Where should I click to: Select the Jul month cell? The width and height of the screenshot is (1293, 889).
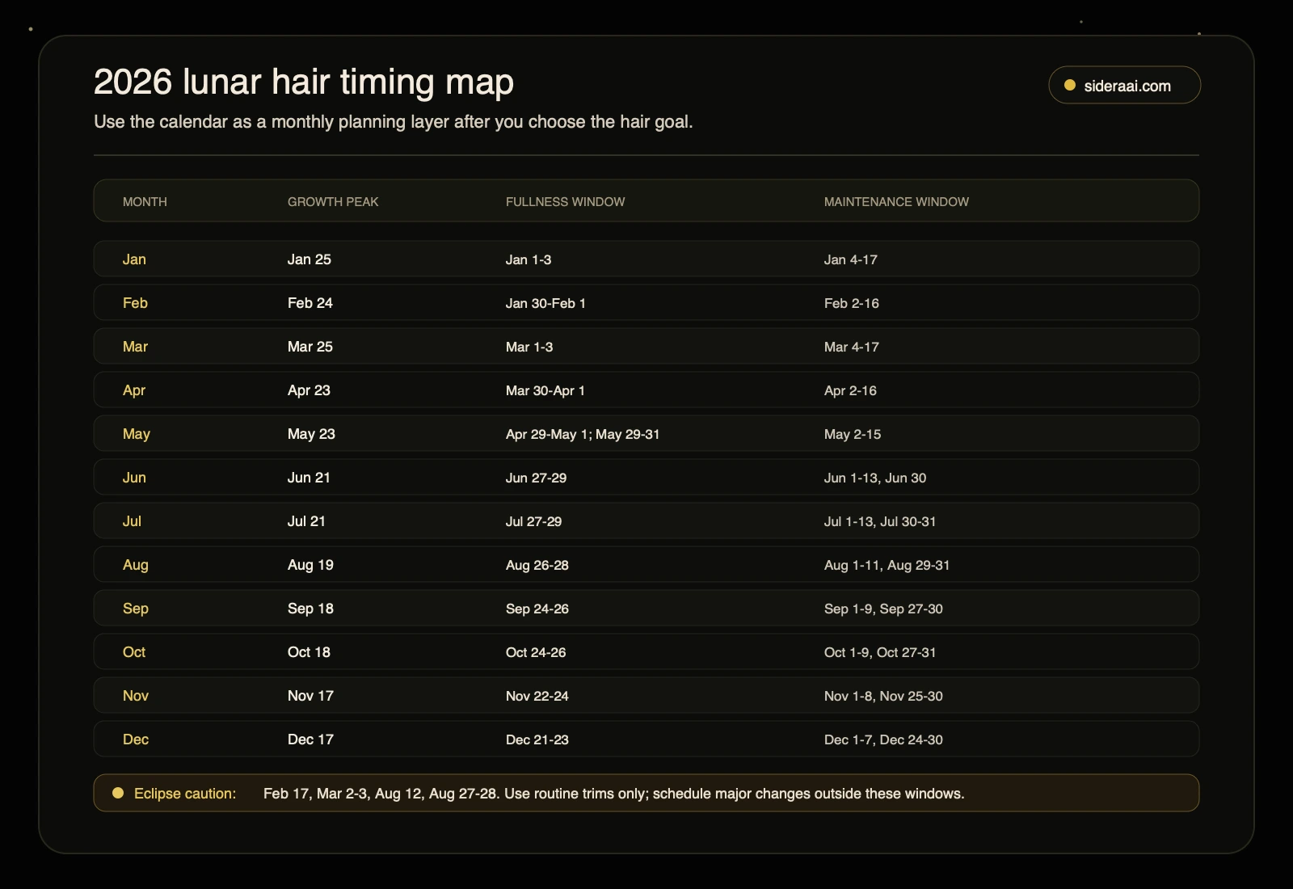tap(132, 521)
